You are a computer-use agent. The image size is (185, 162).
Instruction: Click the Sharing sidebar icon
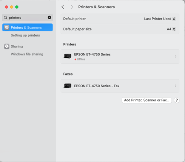point(7,46)
